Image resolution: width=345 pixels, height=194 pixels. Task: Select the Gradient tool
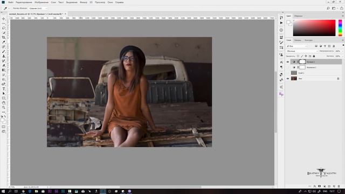coord(4,70)
